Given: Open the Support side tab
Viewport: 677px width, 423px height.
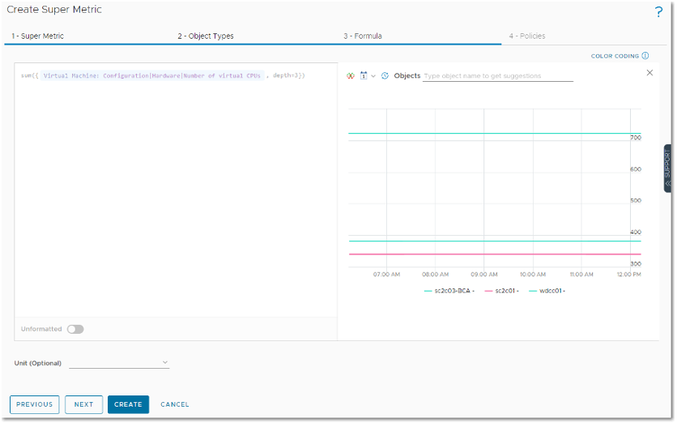Looking at the screenshot, I should [x=667, y=169].
